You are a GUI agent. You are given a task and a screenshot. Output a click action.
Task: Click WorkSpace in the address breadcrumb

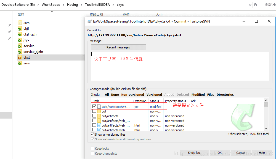click(51, 5)
